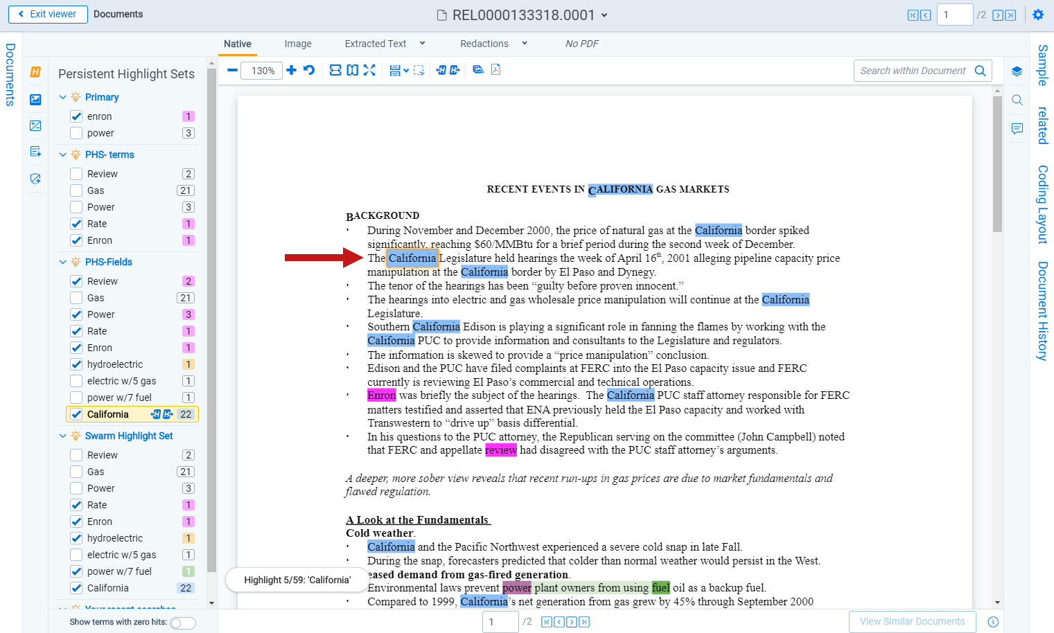Click View Similar Documents button
This screenshot has width=1054, height=633.
(x=913, y=621)
